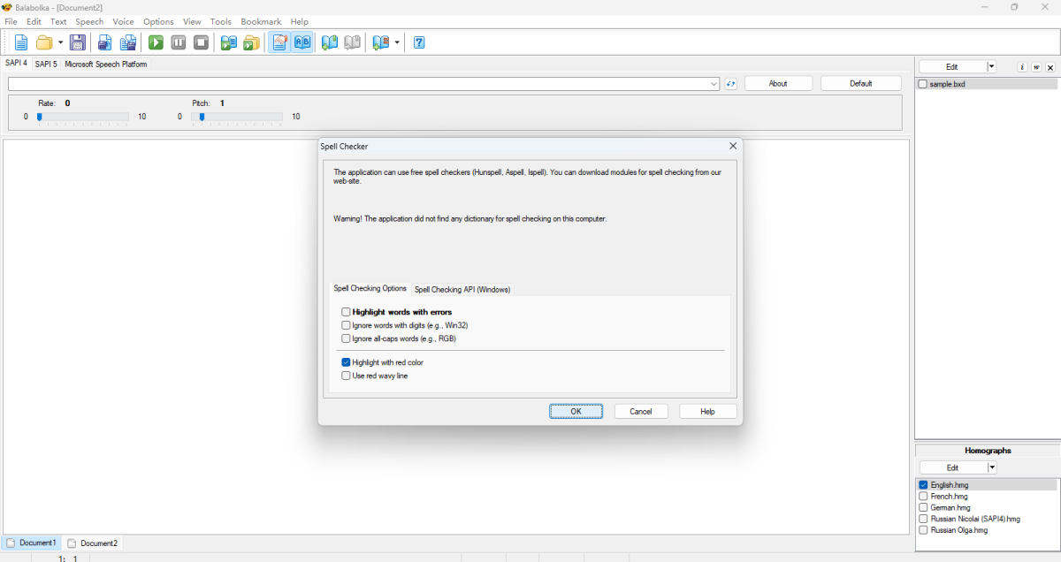Screen dimensions: 1061x562
Task: Open dropdown arrow next to Homographs Edit
Action: point(992,467)
